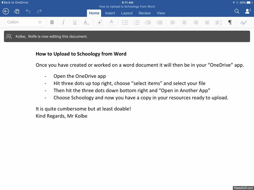The height and width of the screenshot is (190, 254).
Task: Open the search magnifier icon
Action: tap(237, 11)
